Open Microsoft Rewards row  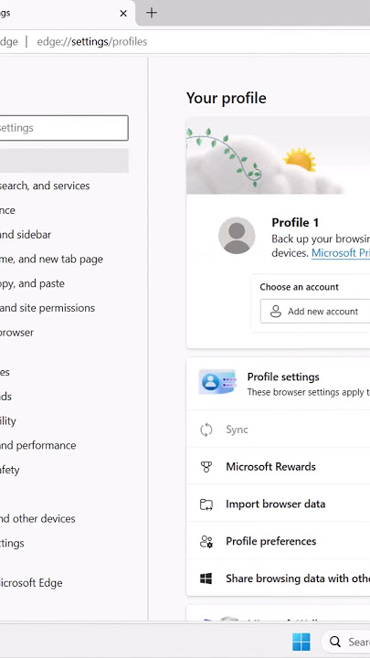[x=278, y=467]
